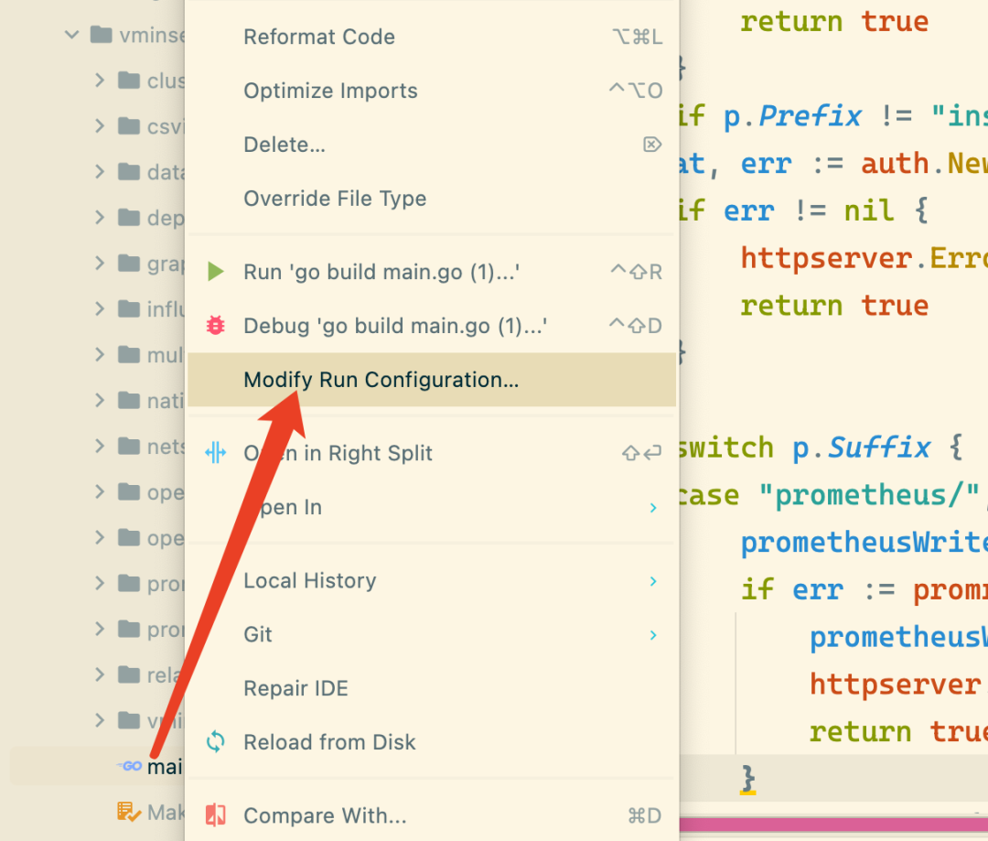Click the green Run play icon
The width and height of the screenshot is (988, 841).
[215, 272]
